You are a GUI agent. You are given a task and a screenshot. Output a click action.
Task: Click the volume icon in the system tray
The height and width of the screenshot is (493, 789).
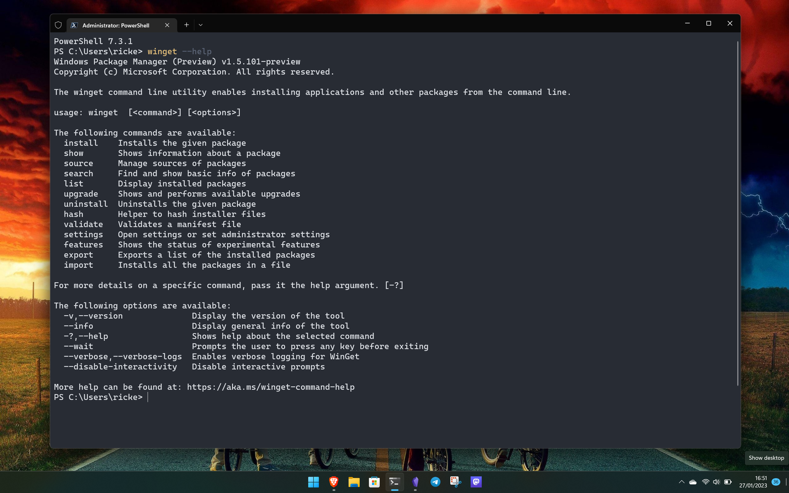pyautogui.click(x=717, y=482)
